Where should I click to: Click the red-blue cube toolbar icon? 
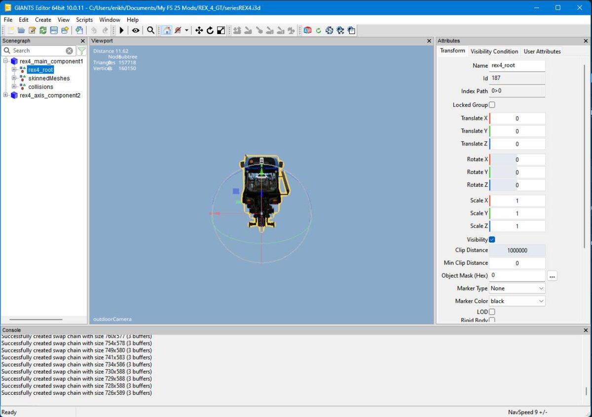pyautogui.click(x=307, y=31)
